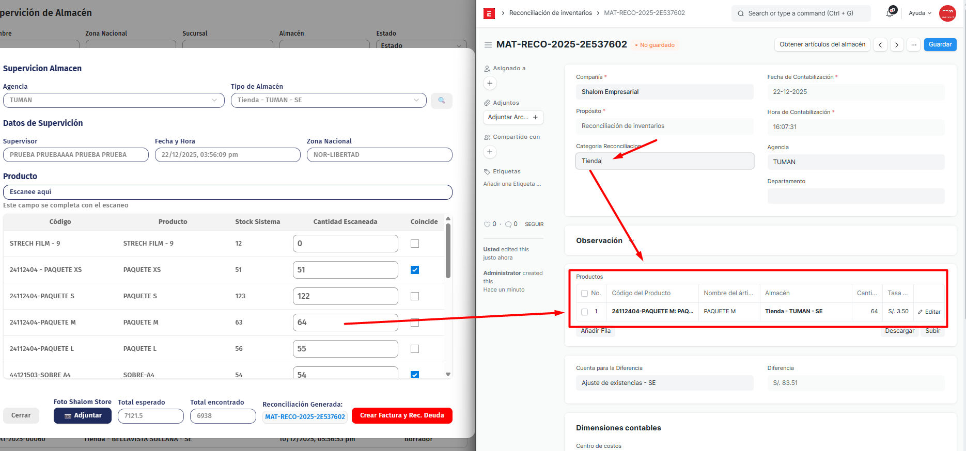Click Reconciliación de inventarios breadcrumb
This screenshot has height=451, width=966.
point(550,13)
